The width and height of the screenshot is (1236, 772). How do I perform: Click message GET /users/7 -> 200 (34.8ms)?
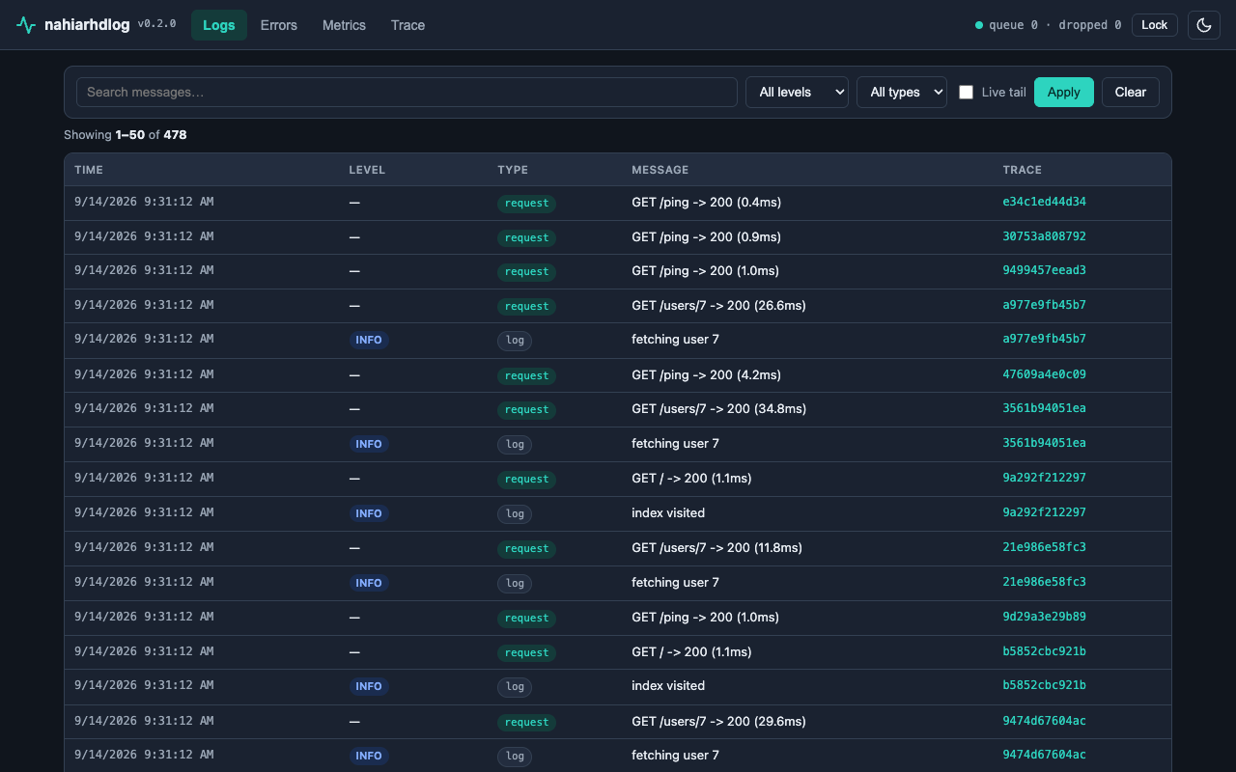point(718,409)
